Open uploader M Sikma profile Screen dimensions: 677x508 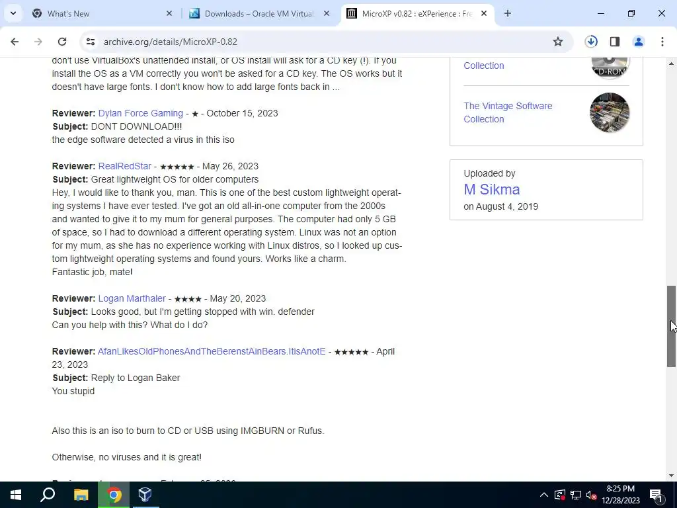492,189
